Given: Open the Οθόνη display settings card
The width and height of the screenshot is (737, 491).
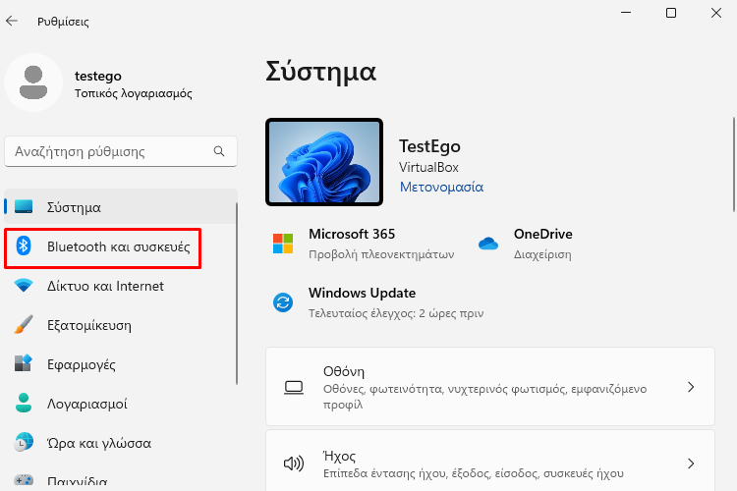Looking at the screenshot, I should 490,387.
